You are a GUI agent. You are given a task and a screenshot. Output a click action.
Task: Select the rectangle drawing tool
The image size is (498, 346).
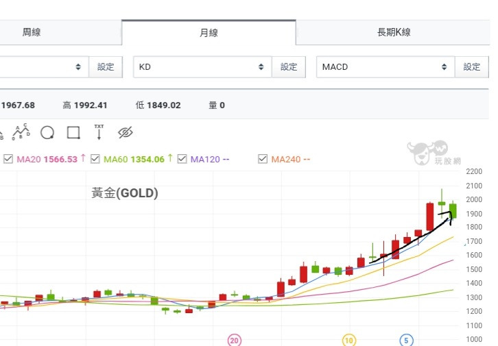pyautogui.click(x=73, y=132)
